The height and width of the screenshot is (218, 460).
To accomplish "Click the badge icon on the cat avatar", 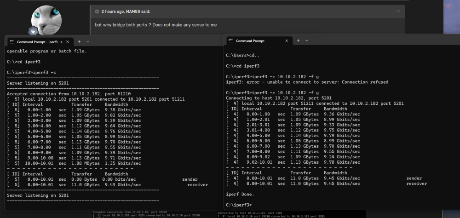I will 33,31.
